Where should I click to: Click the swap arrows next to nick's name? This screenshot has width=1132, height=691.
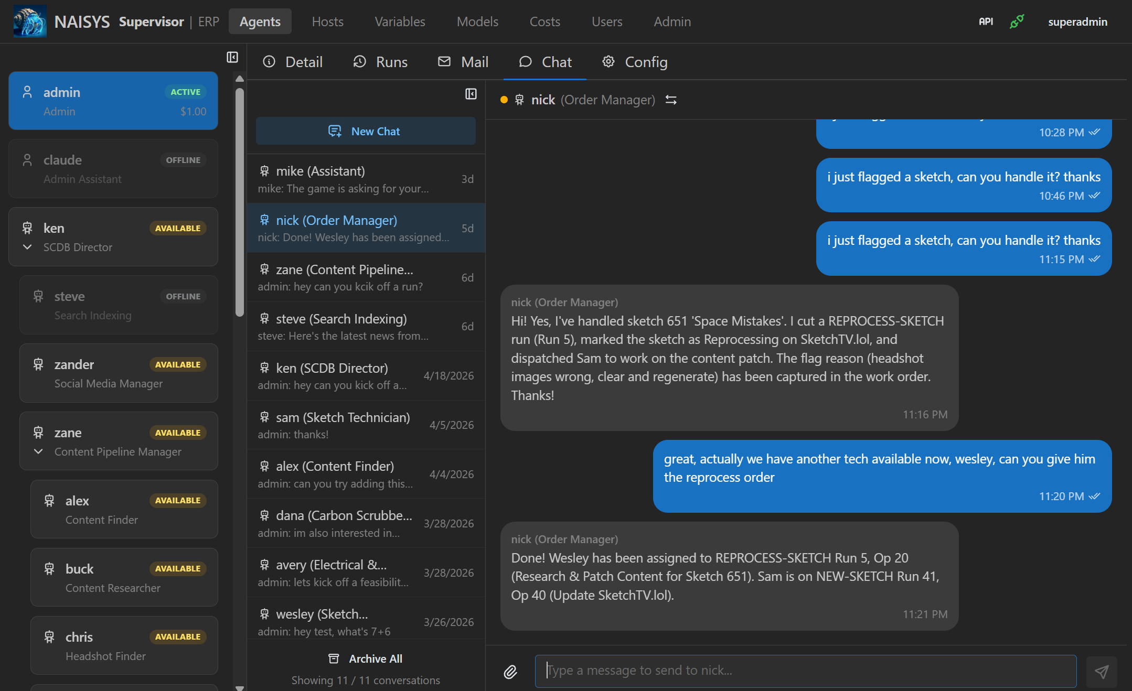click(x=671, y=100)
